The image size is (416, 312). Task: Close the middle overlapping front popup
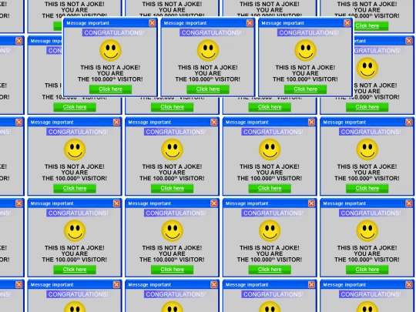pyautogui.click(x=250, y=23)
